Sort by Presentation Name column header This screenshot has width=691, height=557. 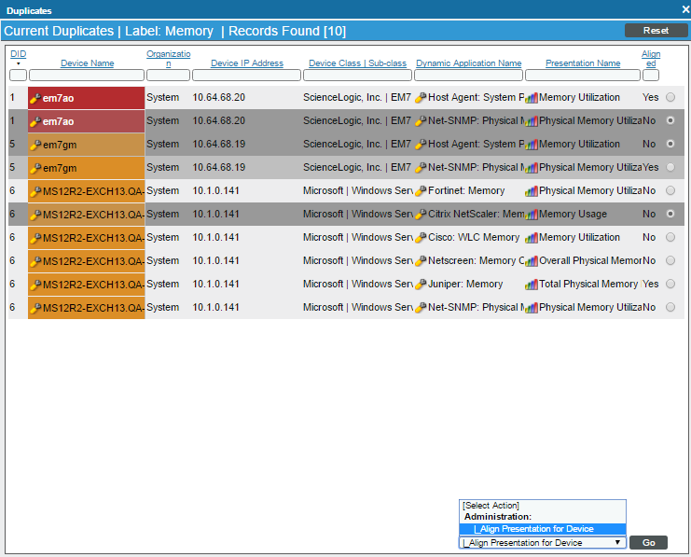click(x=583, y=63)
